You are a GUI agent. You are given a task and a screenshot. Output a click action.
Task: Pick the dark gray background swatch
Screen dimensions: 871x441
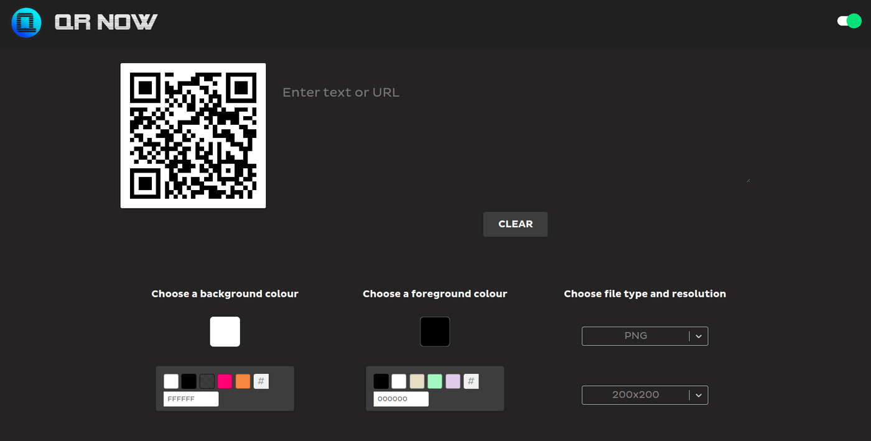point(207,381)
